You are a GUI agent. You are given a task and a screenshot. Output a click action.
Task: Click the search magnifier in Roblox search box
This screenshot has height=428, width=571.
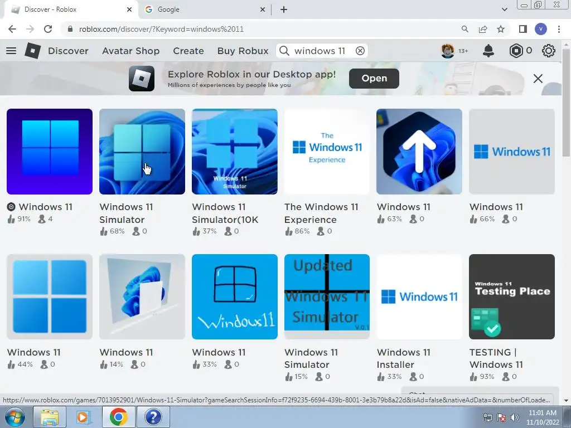[x=284, y=51]
